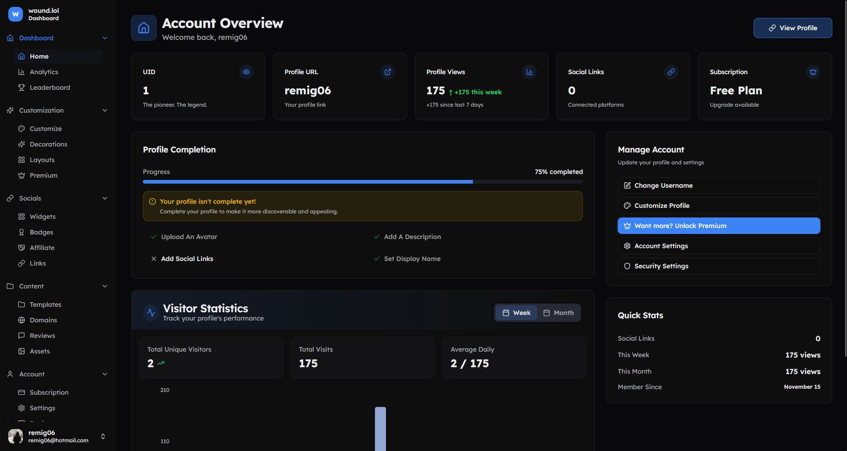
Task: Open Leaderboard from the sidebar
Action: click(49, 87)
